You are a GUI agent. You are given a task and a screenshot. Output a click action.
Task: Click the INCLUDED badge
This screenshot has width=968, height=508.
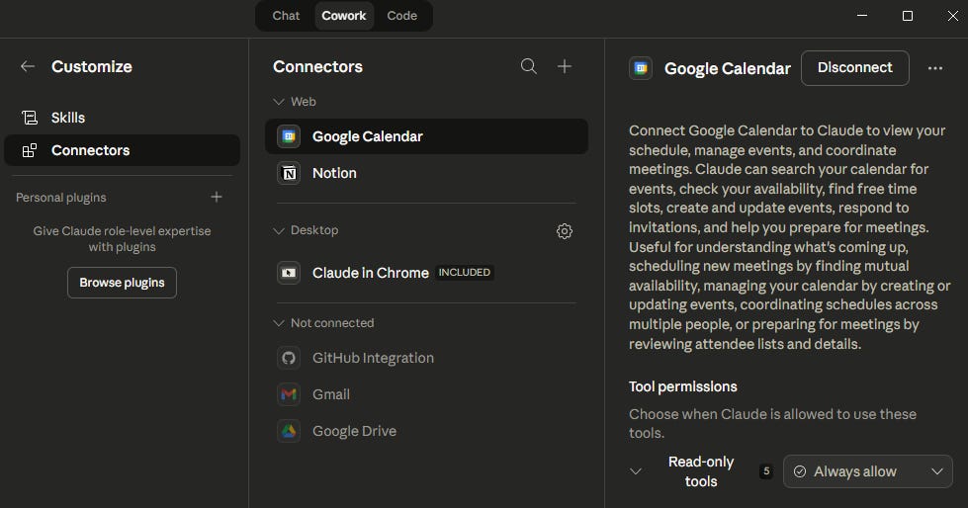tap(465, 272)
